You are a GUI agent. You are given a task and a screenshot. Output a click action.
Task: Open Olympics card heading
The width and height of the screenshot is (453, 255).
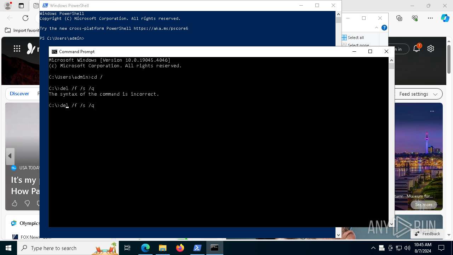tap(29, 223)
